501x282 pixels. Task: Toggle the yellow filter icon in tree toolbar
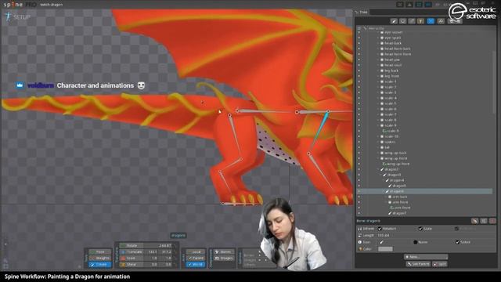coord(420,21)
